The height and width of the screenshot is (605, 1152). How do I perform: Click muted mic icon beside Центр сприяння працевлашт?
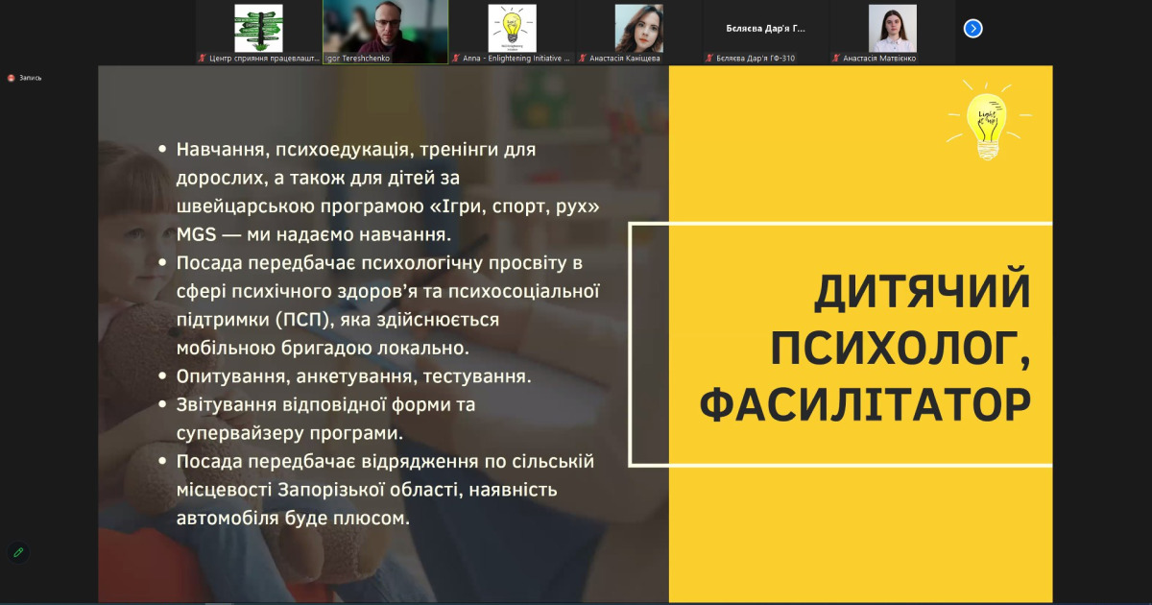click(203, 58)
